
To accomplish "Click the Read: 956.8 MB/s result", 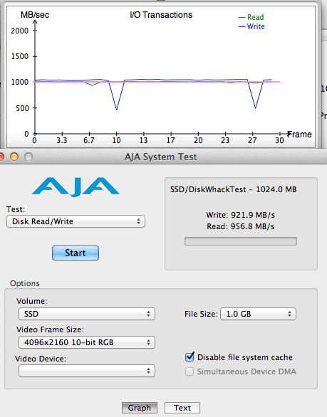I will coord(241,226).
